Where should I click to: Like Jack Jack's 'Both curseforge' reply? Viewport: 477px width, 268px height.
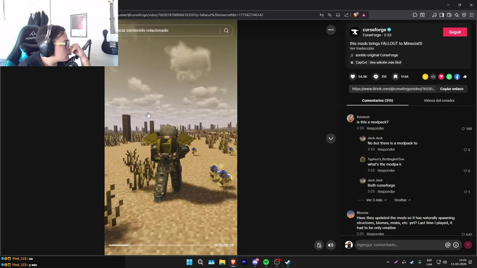coord(465,192)
